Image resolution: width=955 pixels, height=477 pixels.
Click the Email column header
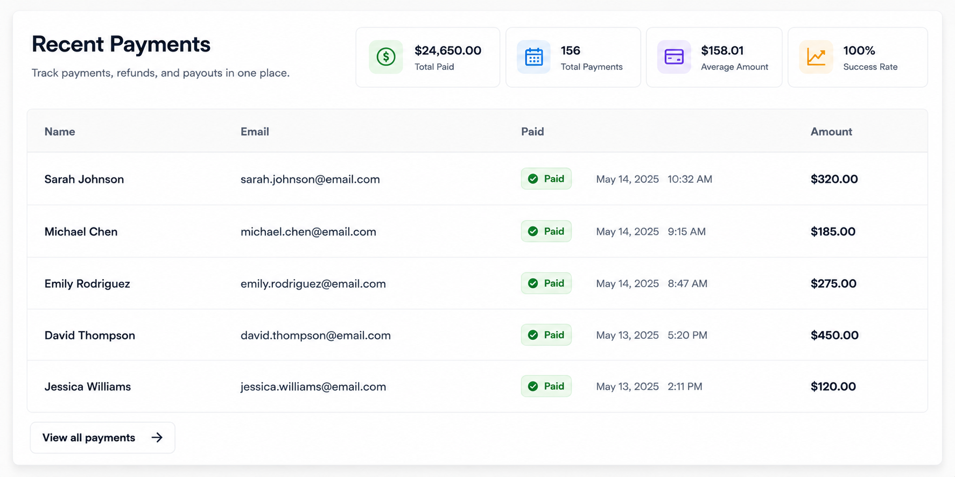[x=255, y=132]
